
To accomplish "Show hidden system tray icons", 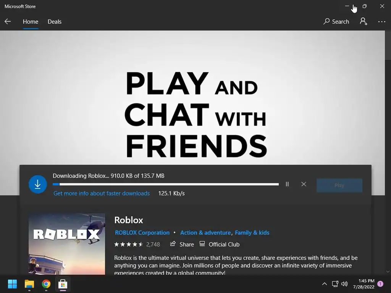I will (325, 284).
